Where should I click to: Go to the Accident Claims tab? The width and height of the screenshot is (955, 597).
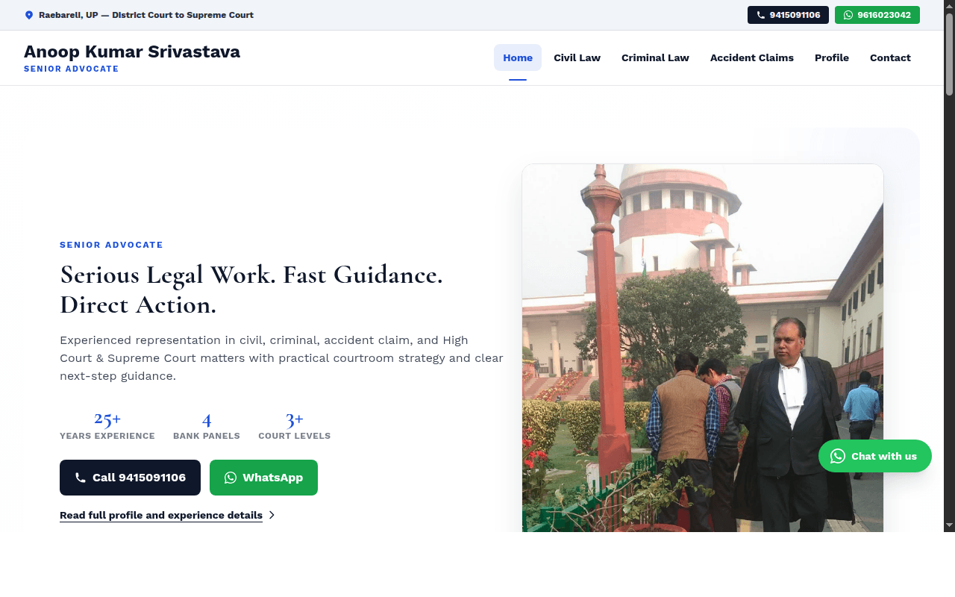pos(751,57)
